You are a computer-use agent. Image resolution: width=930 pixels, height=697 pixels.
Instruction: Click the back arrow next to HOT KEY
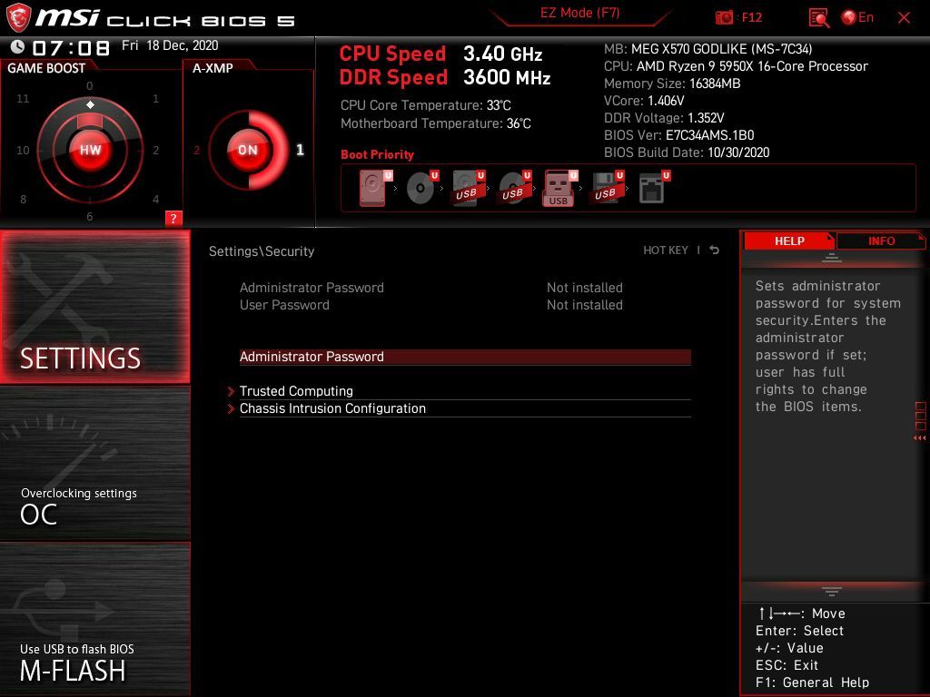715,250
